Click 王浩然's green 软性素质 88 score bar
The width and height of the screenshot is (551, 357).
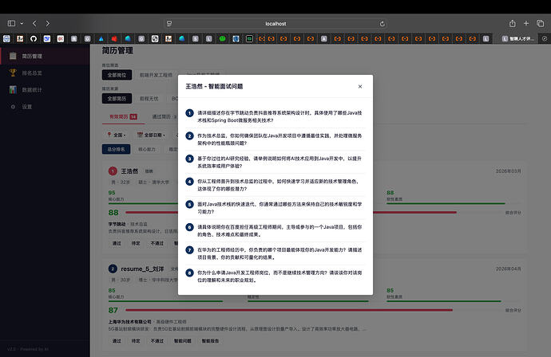[446, 203]
